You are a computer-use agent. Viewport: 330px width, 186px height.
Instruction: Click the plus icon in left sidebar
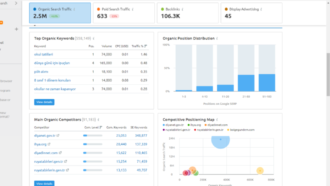16,29
